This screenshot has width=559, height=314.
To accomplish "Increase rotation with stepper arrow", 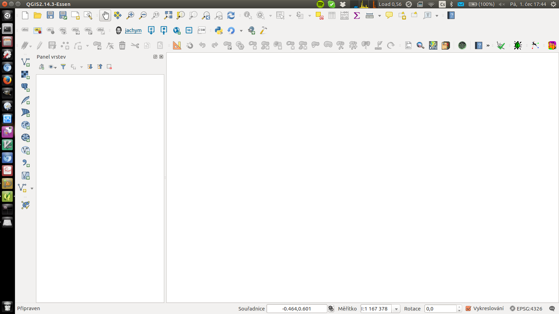I will [x=459, y=307].
